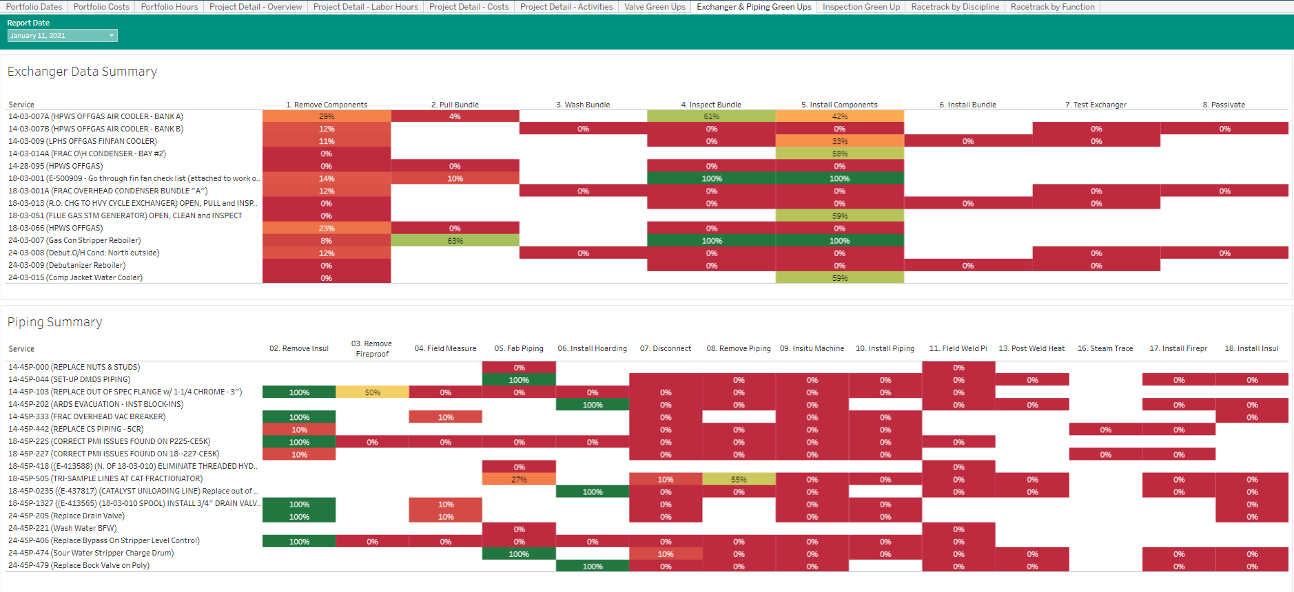The image size is (1294, 592).
Task: Click the 50% Remove Fireproof cell
Action: (x=372, y=392)
